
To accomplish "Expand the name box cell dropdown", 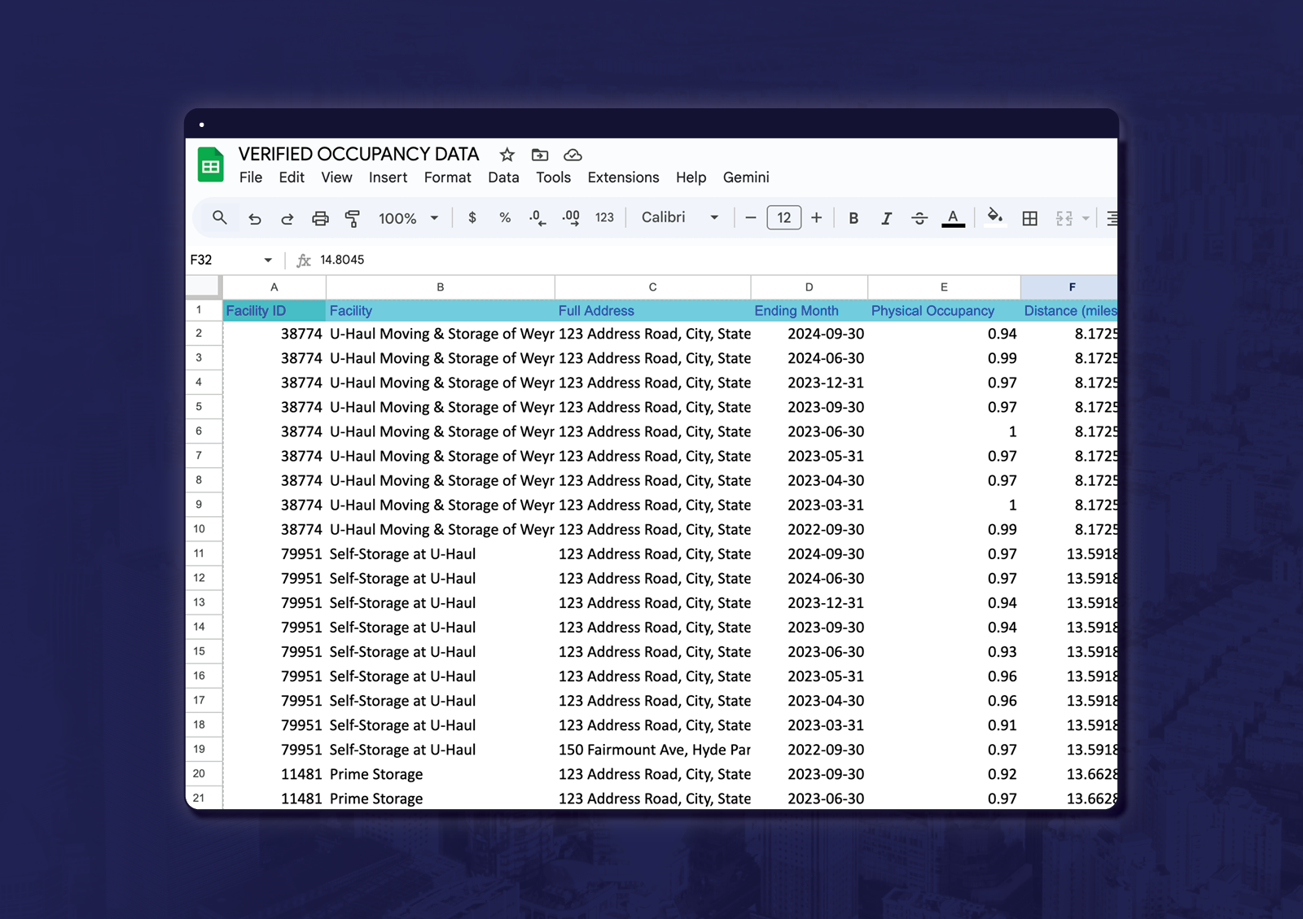I will pos(268,260).
